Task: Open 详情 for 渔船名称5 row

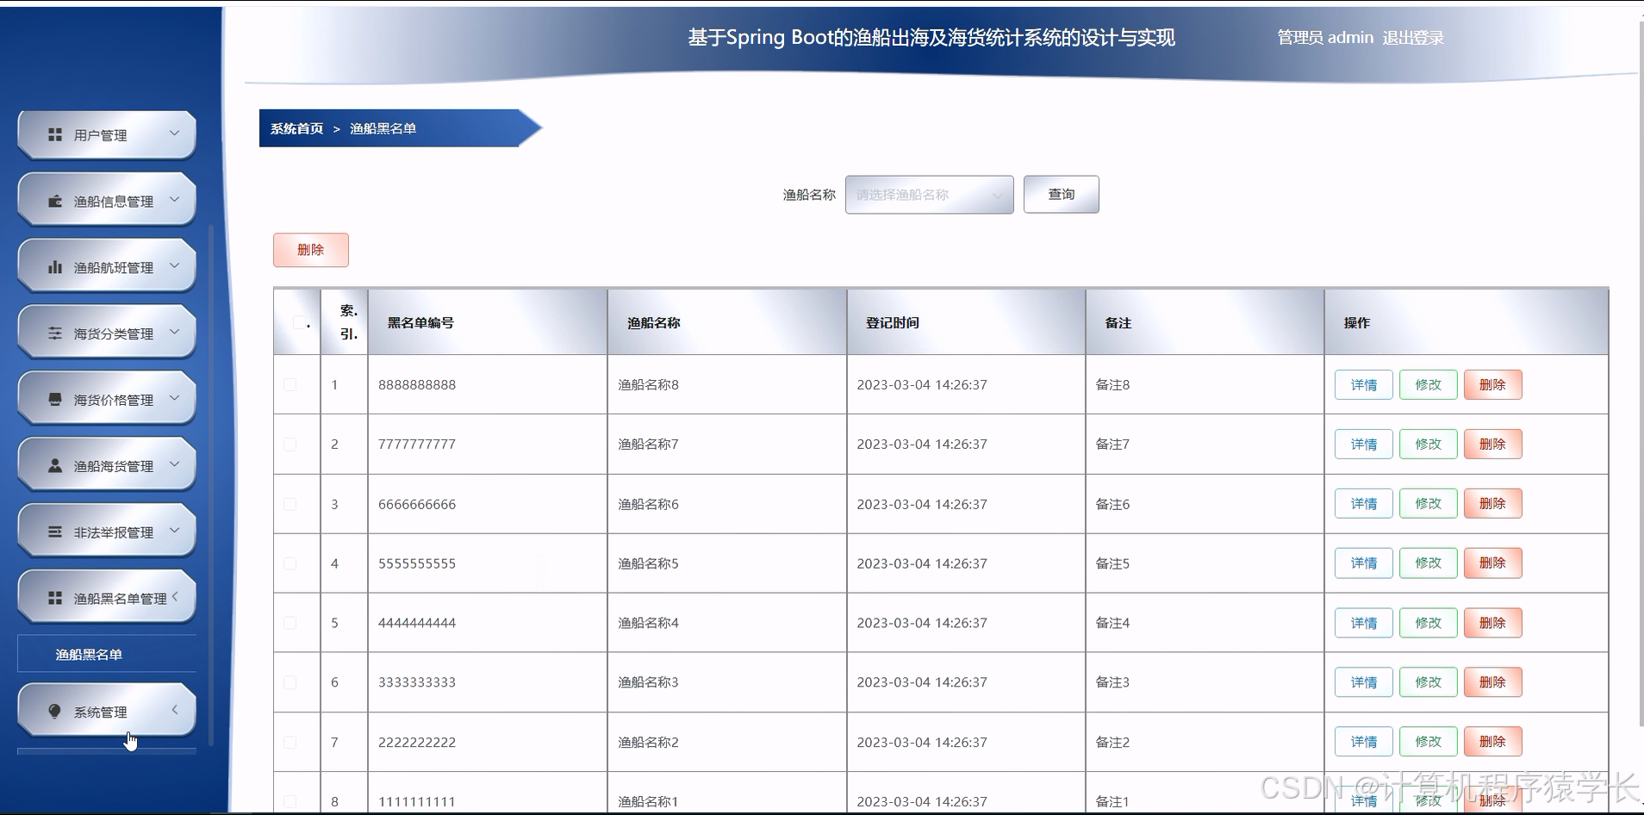Action: pos(1363,563)
